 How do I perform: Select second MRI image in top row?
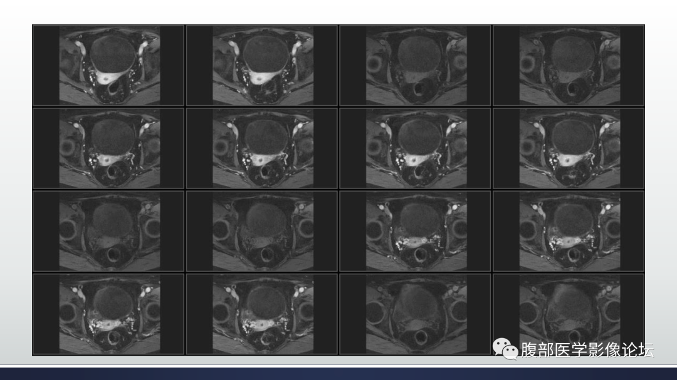262,66
